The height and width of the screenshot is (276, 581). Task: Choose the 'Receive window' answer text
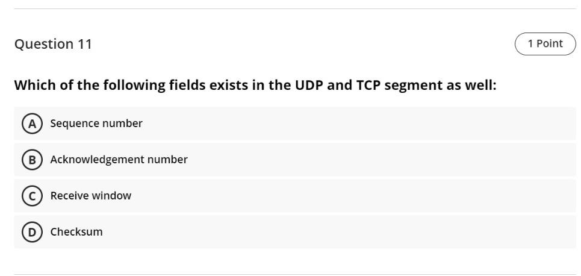click(91, 195)
